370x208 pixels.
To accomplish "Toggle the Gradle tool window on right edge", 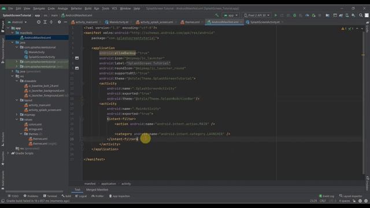I will pyautogui.click(x=368, y=27).
